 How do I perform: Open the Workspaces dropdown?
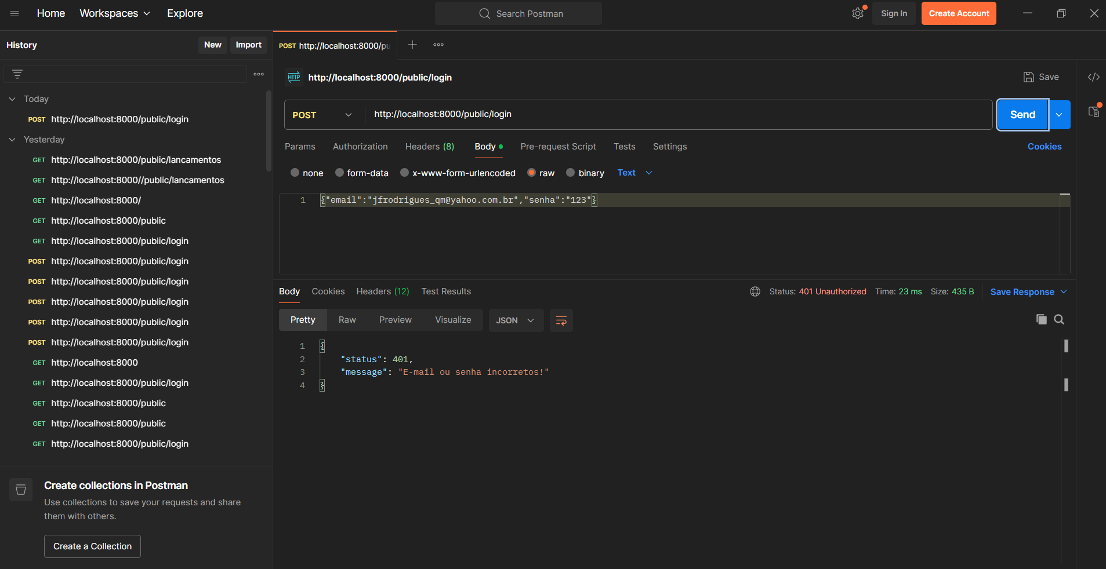tap(115, 13)
